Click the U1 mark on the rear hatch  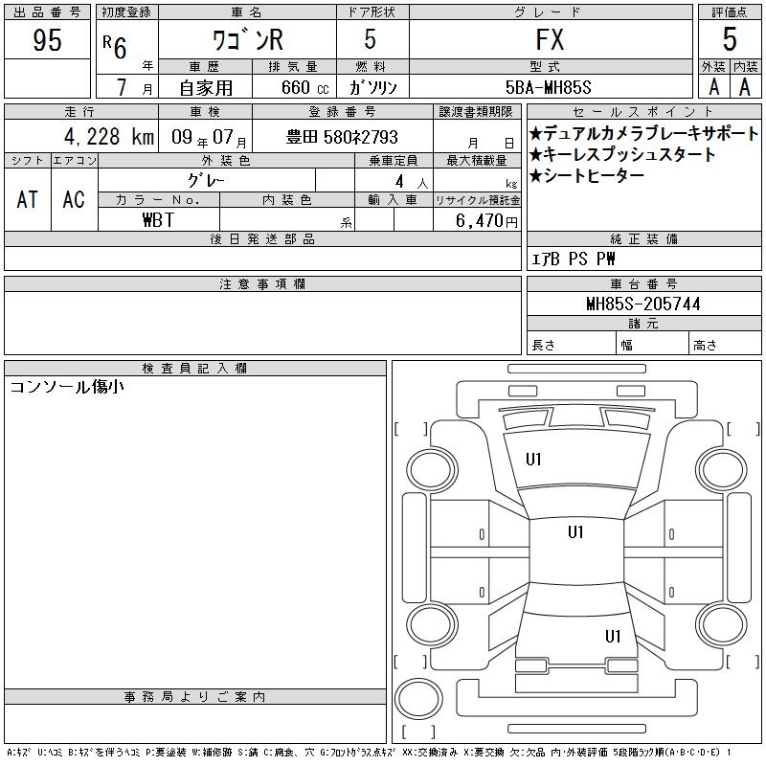pyautogui.click(x=613, y=636)
